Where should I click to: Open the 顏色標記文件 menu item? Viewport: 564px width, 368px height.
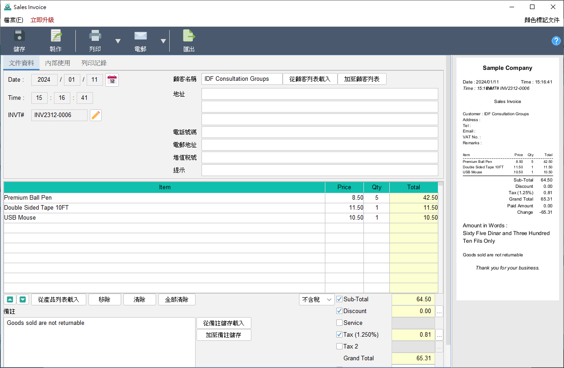[x=542, y=20]
